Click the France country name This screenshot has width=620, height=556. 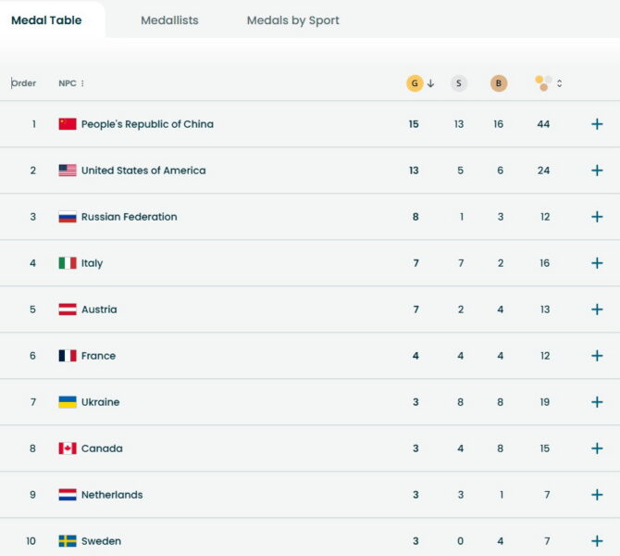point(98,356)
